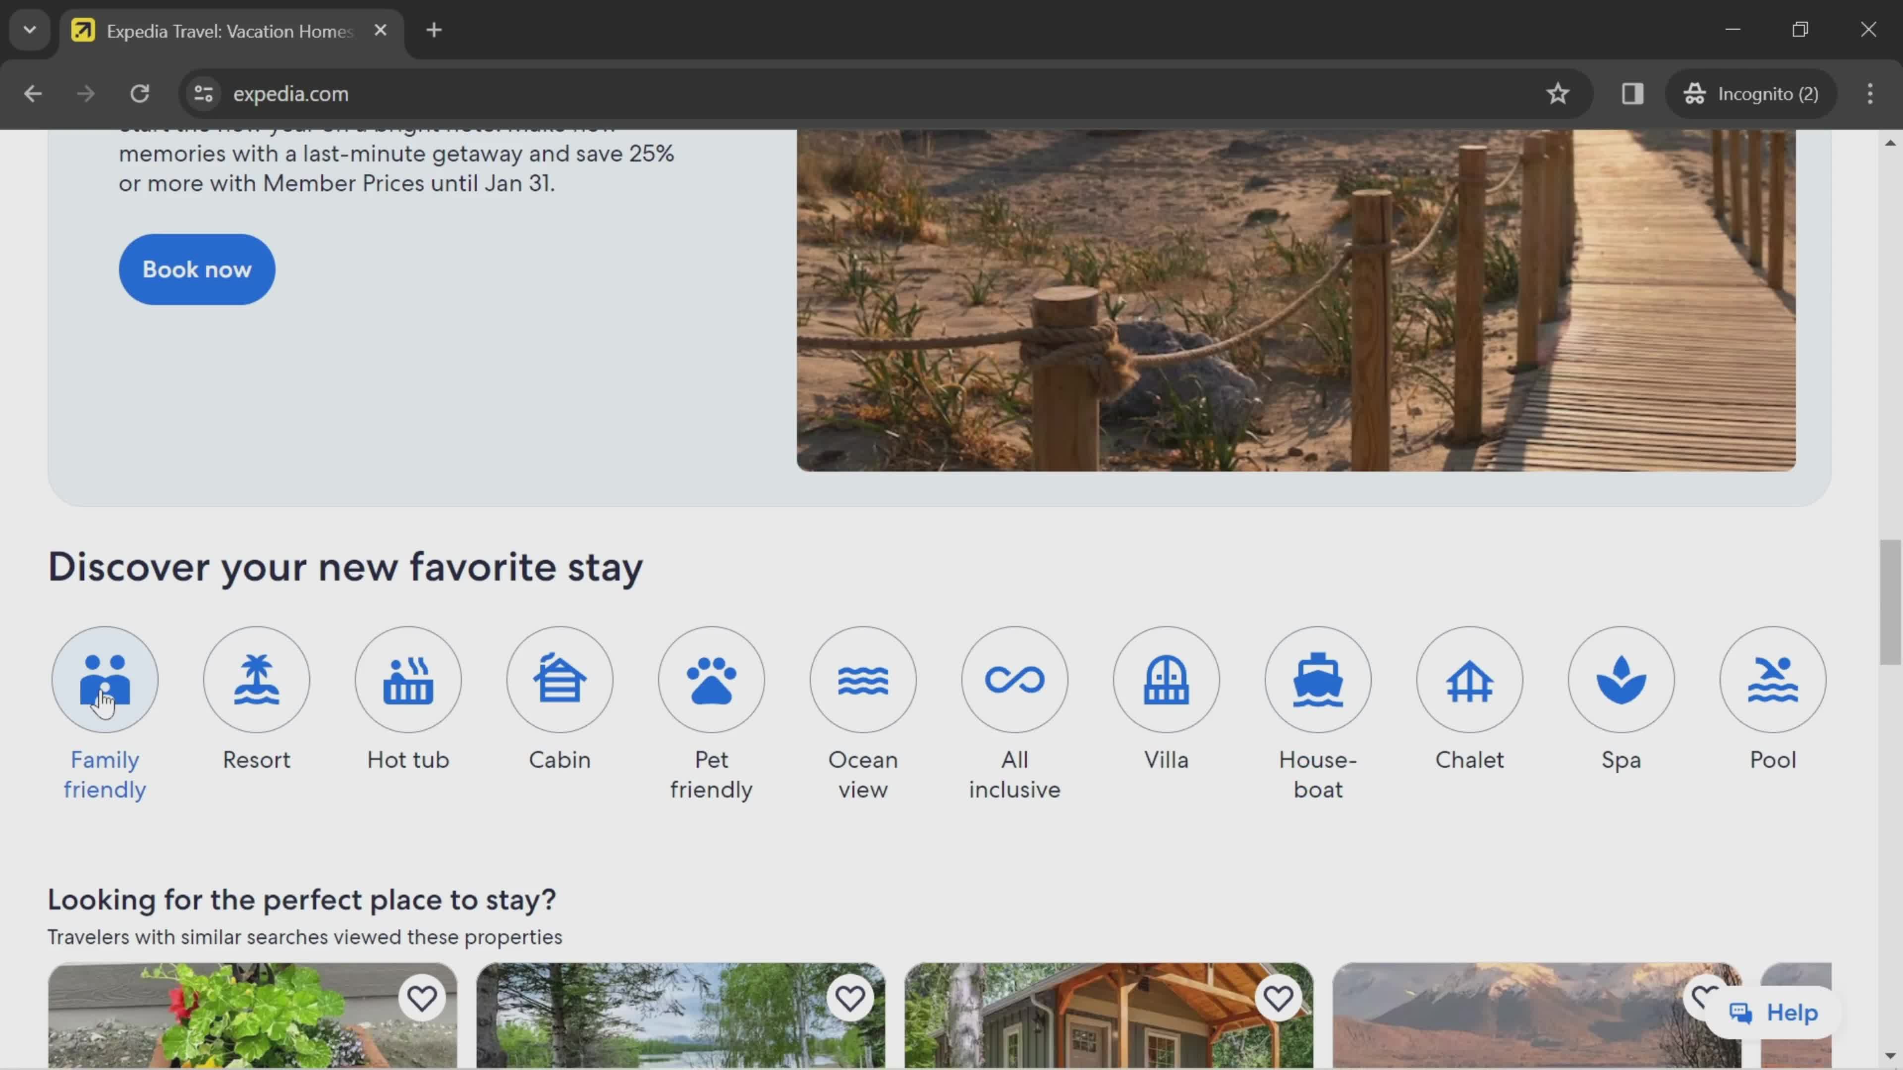Click the page vertical scrollbar thumb
This screenshot has height=1070, width=1903.
point(1890,602)
